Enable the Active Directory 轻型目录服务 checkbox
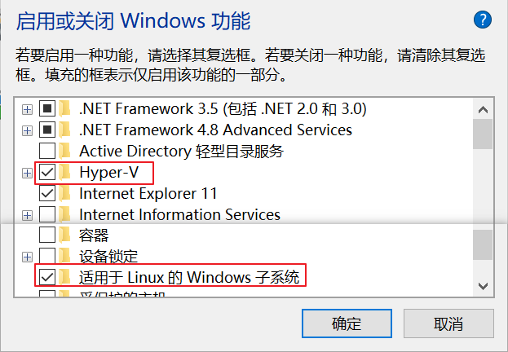This screenshot has width=508, height=352. tap(47, 151)
